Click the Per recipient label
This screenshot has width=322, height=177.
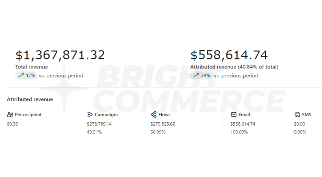[28, 115]
